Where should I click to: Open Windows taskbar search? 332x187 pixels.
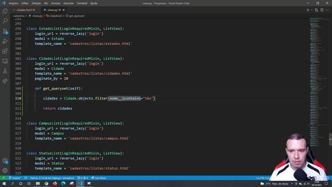[x=12, y=183]
